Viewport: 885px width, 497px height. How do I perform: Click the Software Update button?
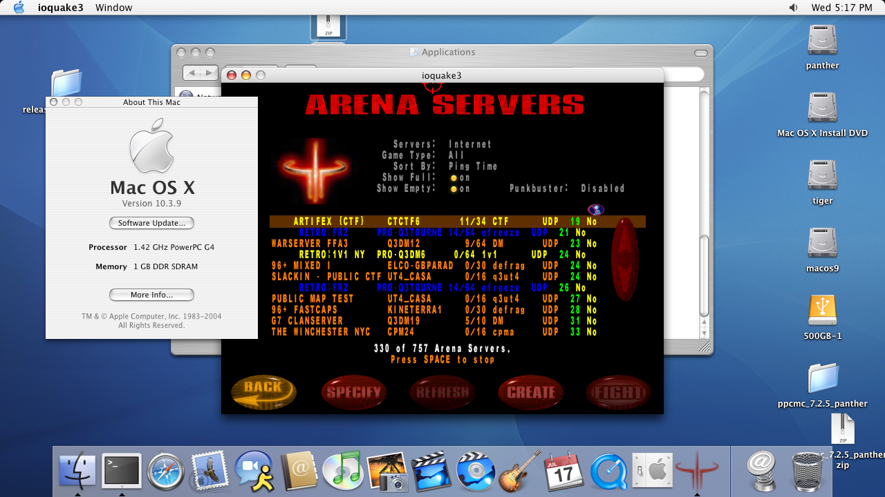click(x=151, y=223)
